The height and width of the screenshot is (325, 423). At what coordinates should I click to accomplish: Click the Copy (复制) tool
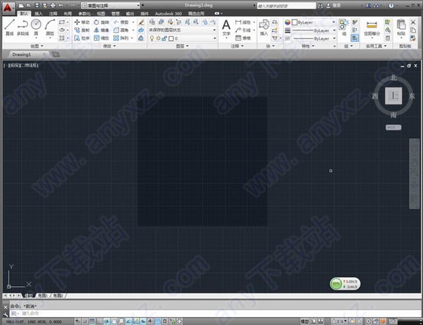point(82,30)
